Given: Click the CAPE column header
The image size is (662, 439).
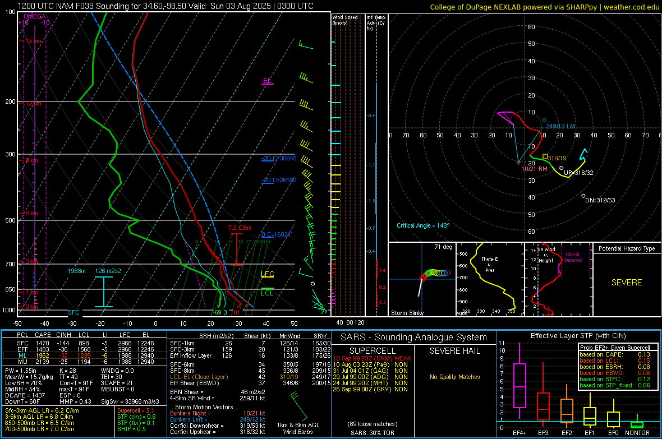Looking at the screenshot, I should (x=43, y=335).
